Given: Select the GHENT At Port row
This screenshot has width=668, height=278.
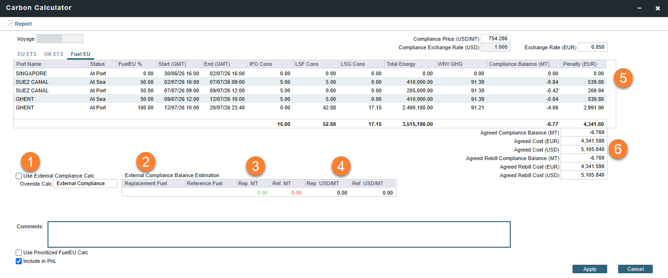Looking at the screenshot, I should pyautogui.click(x=310, y=108).
